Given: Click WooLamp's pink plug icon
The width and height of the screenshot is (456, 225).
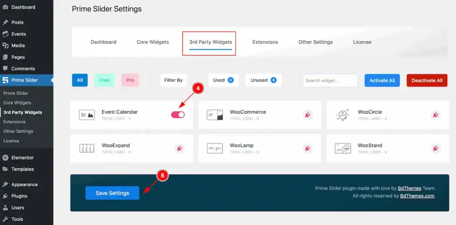Looking at the screenshot, I should point(308,148).
